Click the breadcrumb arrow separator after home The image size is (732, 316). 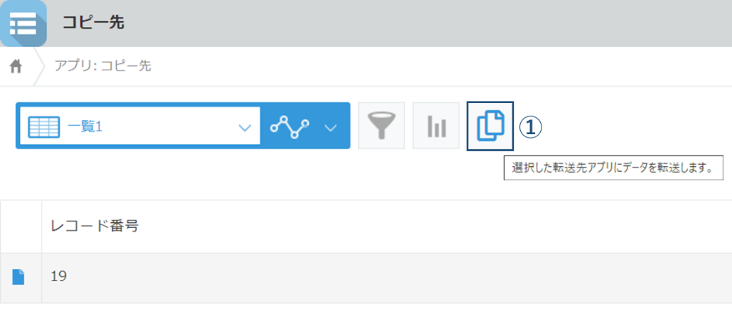tap(40, 67)
